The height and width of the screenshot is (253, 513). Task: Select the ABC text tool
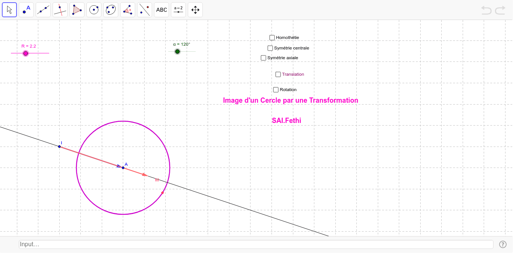(x=161, y=9)
